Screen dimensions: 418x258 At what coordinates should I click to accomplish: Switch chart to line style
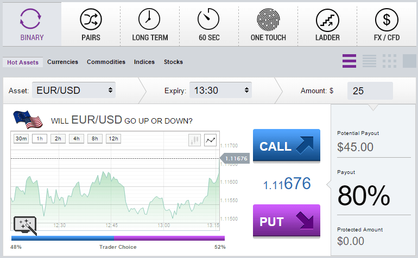click(x=210, y=140)
